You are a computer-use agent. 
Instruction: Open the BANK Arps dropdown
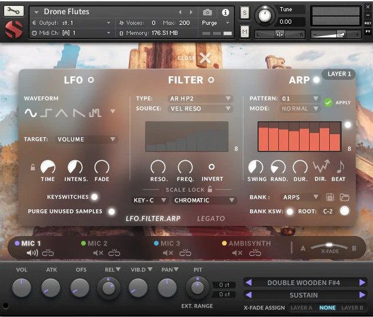tap(301, 197)
